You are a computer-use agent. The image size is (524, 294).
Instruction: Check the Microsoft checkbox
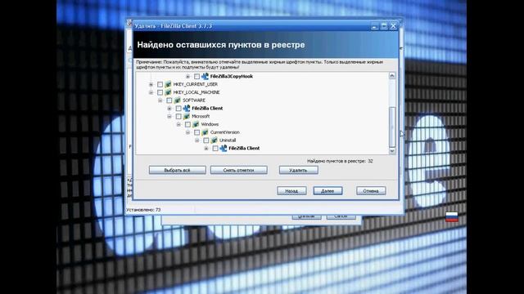(178, 116)
